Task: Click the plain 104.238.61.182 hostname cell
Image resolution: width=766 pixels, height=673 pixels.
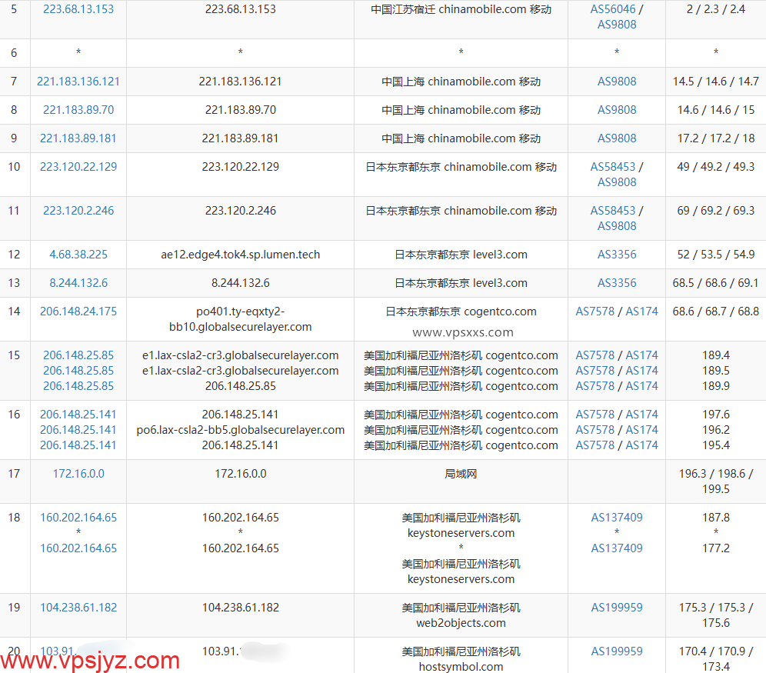Action: (241, 607)
